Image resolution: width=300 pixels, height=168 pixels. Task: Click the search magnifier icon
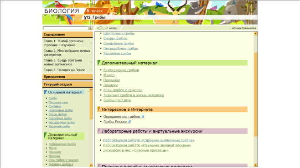[x=90, y=28]
